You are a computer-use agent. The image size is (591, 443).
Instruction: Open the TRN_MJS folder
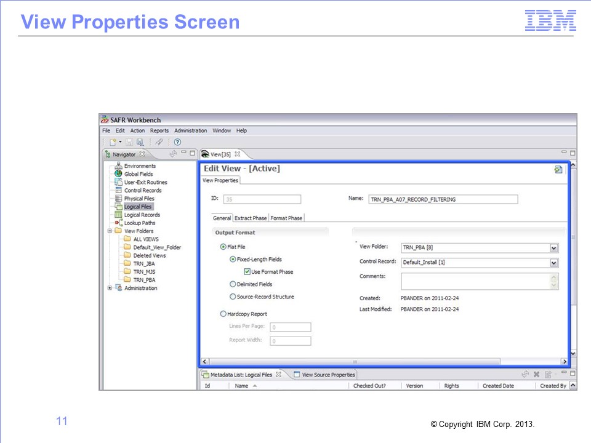(144, 272)
